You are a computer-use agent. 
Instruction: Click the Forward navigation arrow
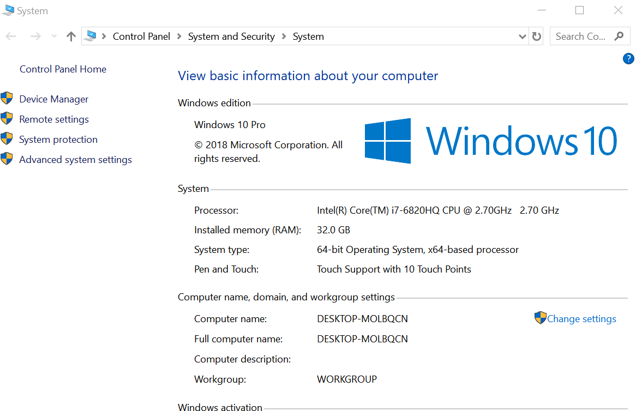pyautogui.click(x=35, y=37)
